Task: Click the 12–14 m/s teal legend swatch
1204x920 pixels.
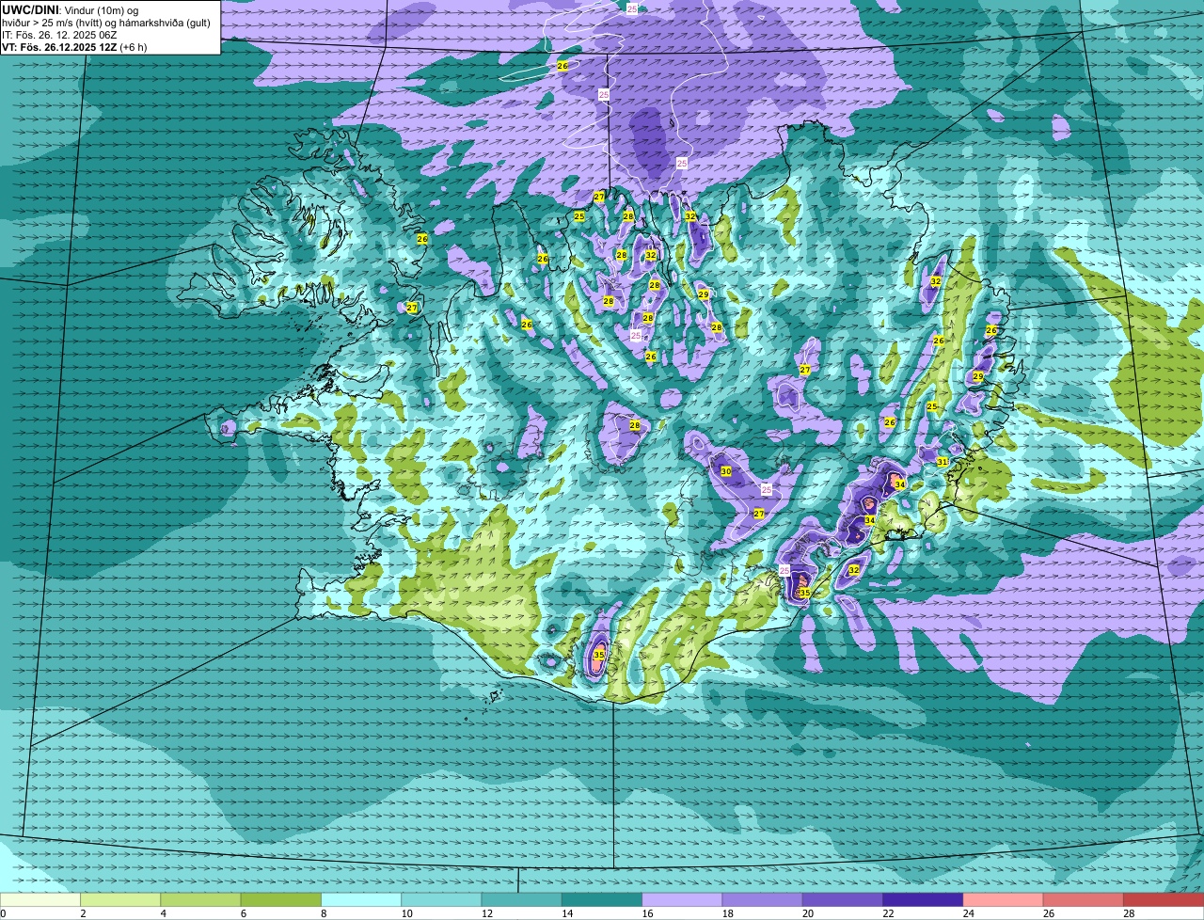Action: (522, 900)
